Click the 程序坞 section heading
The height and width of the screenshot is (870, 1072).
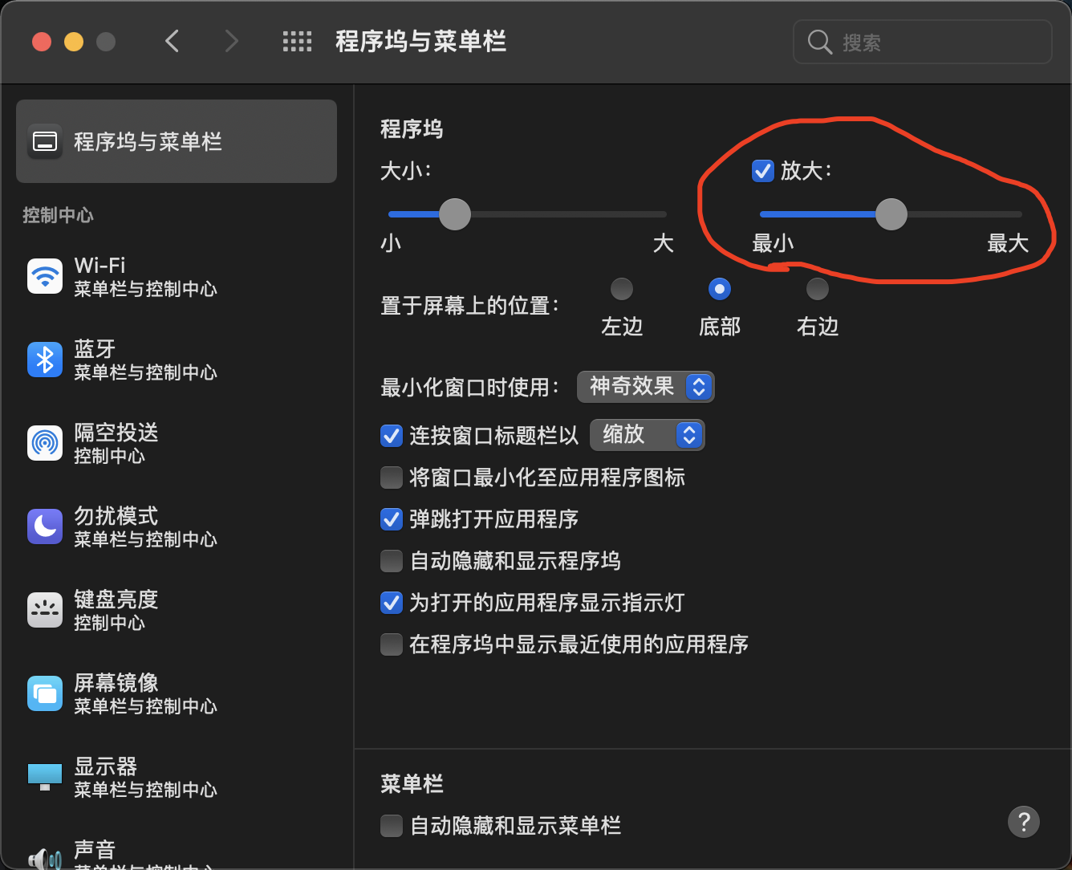412,129
